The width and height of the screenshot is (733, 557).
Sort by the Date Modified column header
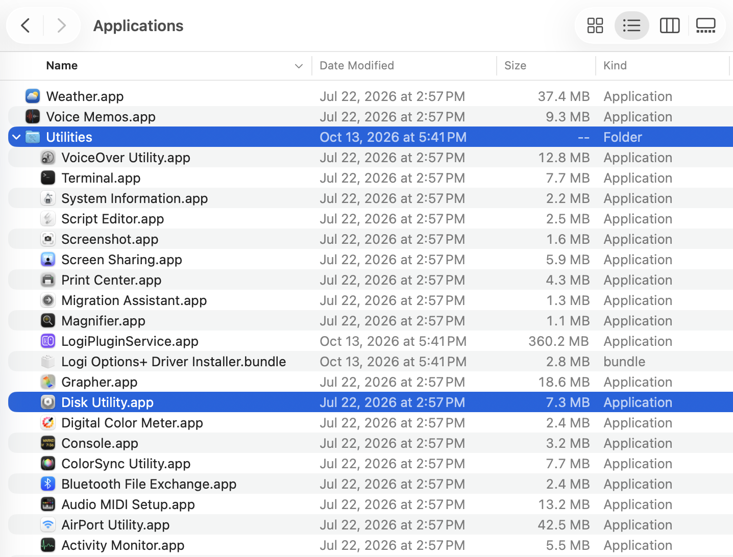[x=357, y=65]
